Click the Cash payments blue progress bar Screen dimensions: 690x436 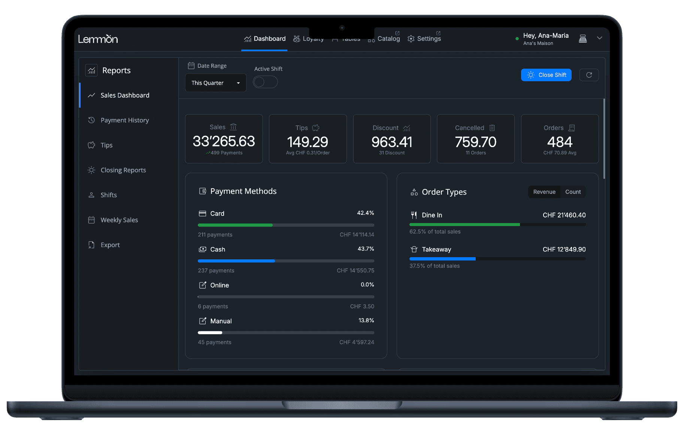pyautogui.click(x=236, y=261)
